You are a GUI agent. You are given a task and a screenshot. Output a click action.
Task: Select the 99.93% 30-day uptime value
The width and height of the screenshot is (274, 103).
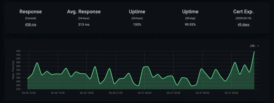190,25
